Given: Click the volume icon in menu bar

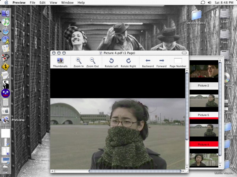Looking at the screenshot, I should [210, 3].
